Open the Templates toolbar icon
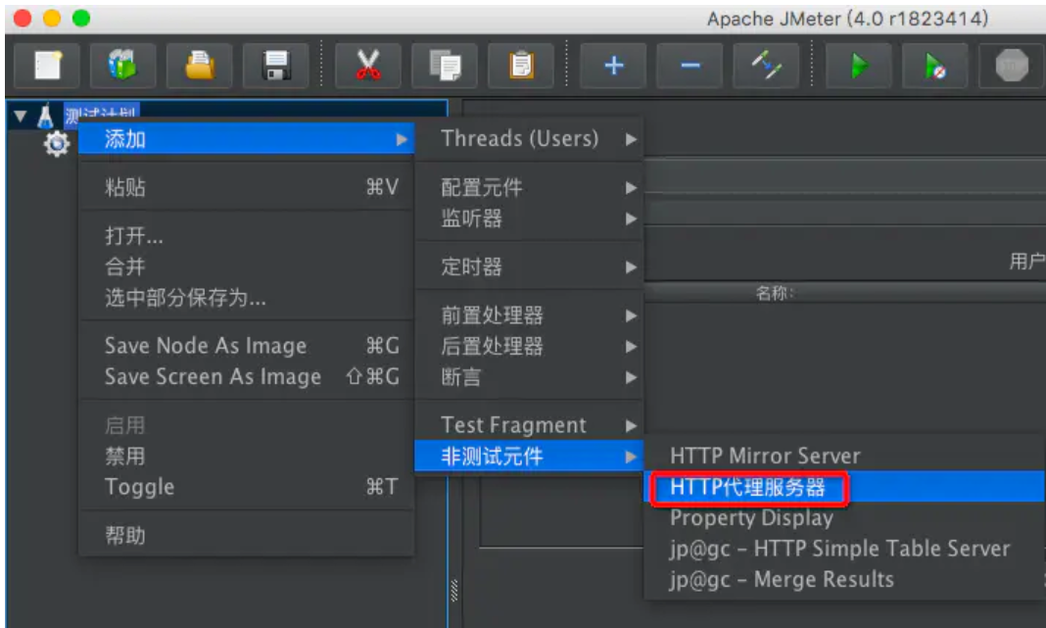 click(122, 66)
